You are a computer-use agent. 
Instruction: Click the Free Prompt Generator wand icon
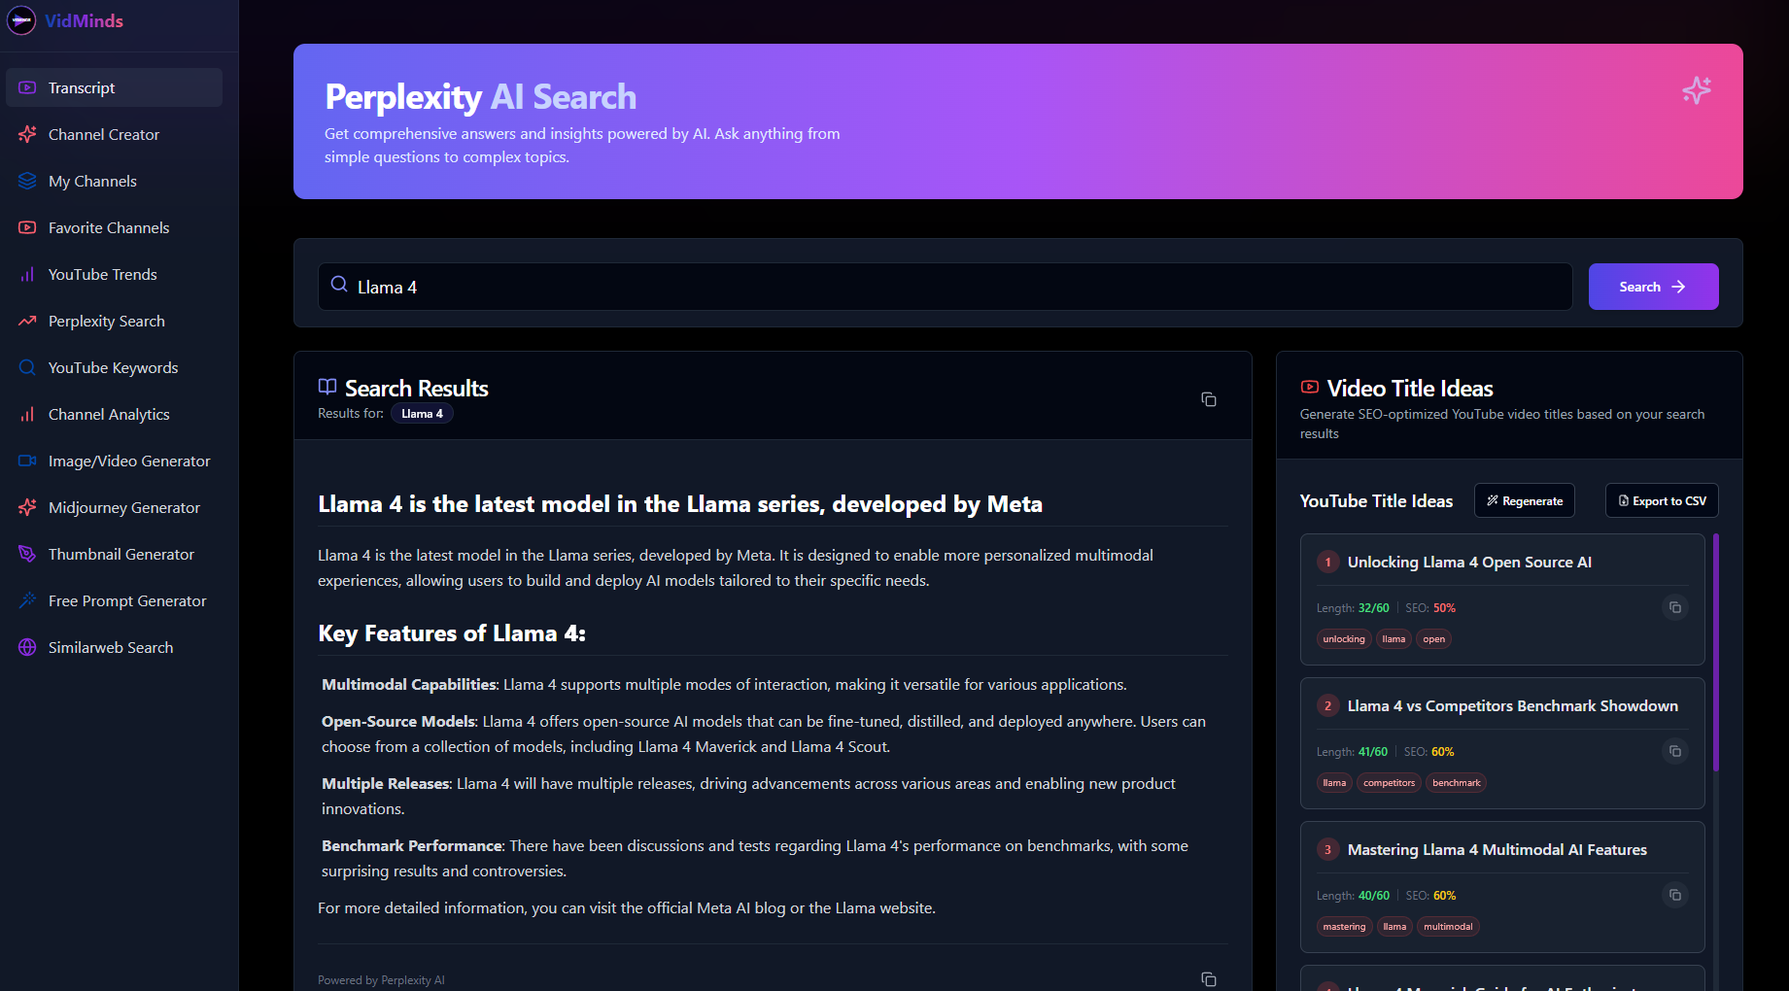point(27,600)
